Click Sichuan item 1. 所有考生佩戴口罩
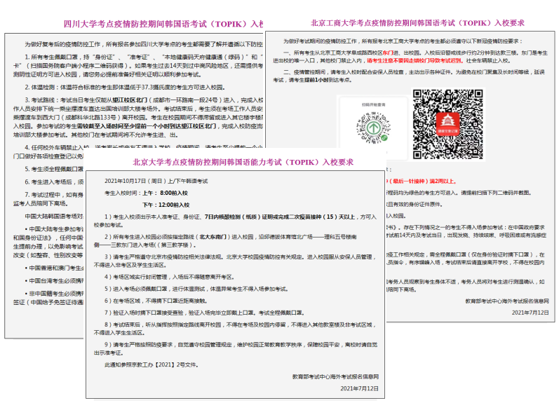 click(x=138, y=66)
